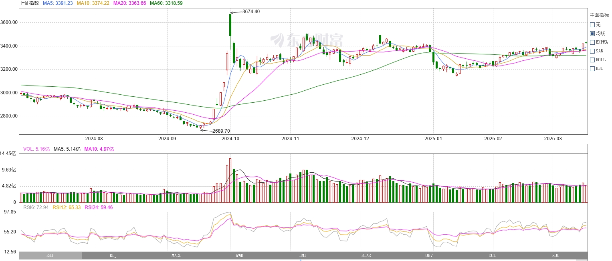Click the MA5: 3391.23 legend value

click(58, 3)
